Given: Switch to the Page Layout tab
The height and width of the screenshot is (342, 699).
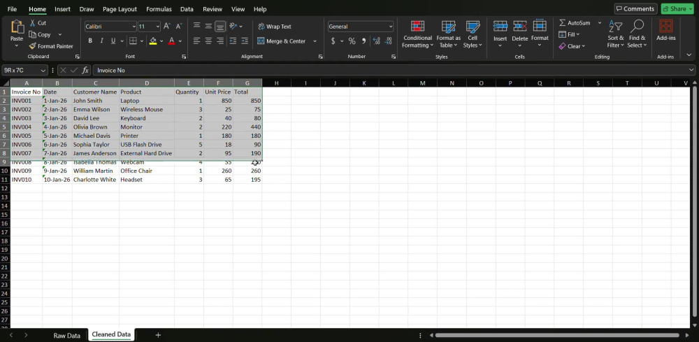Looking at the screenshot, I should click(120, 9).
